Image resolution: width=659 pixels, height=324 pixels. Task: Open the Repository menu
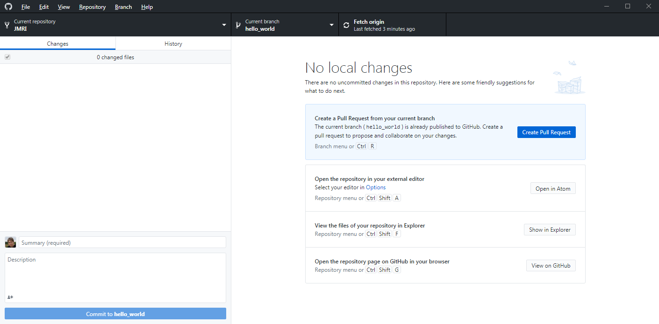92,7
